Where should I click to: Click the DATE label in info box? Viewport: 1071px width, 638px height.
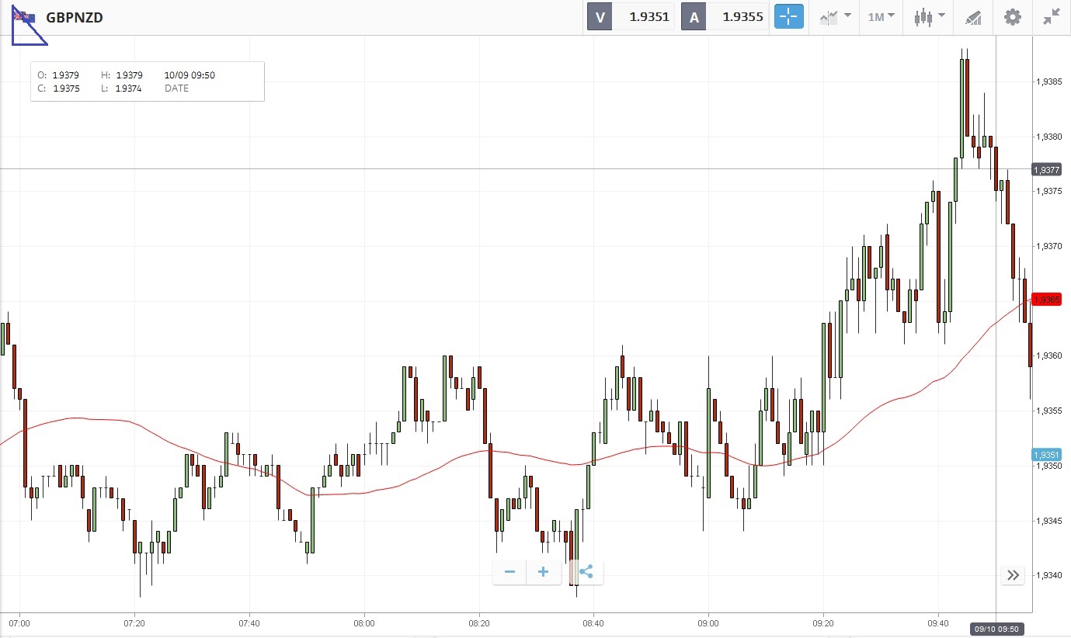176,88
